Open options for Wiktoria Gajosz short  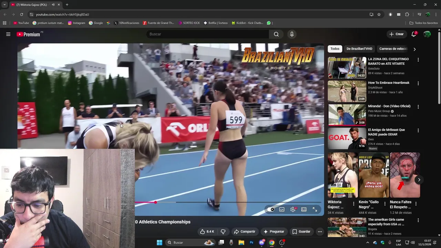353,204
